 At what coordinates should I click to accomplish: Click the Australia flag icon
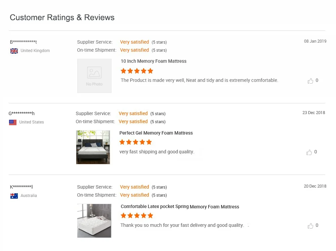pyautogui.click(x=14, y=196)
